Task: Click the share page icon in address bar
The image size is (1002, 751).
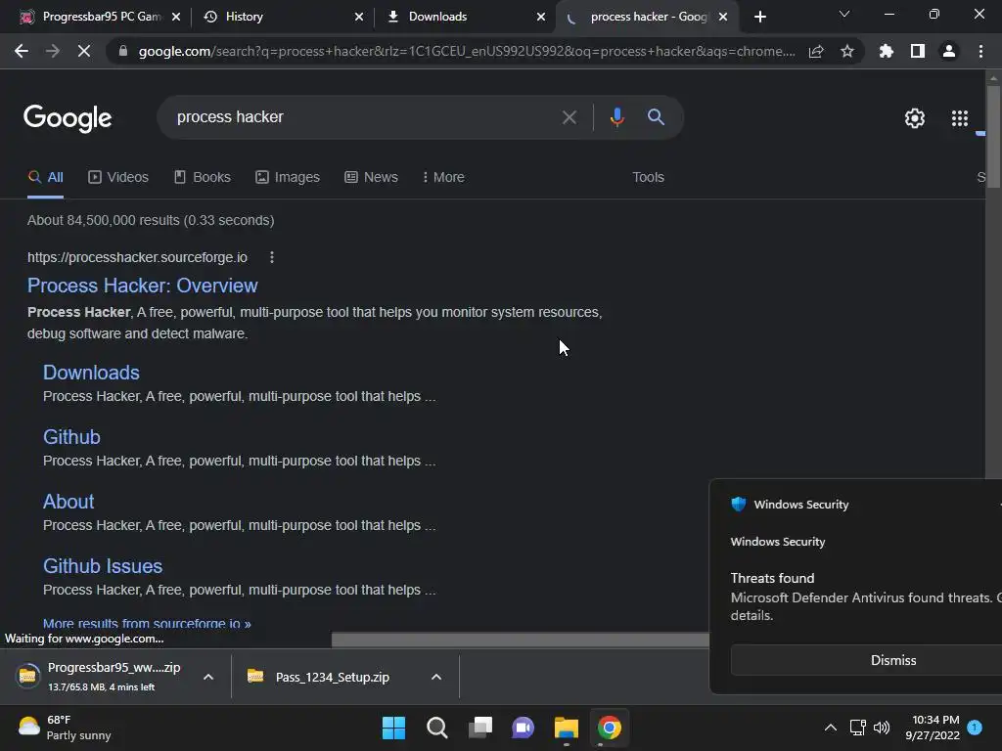Action: click(x=816, y=51)
